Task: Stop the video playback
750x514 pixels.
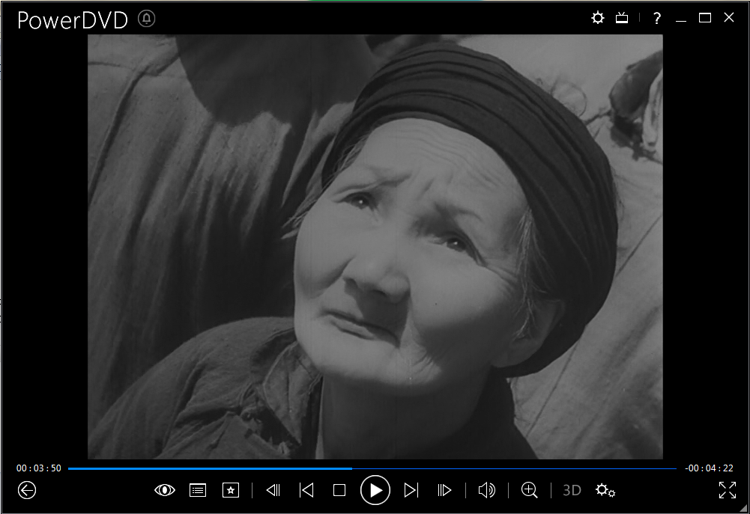Action: 339,490
